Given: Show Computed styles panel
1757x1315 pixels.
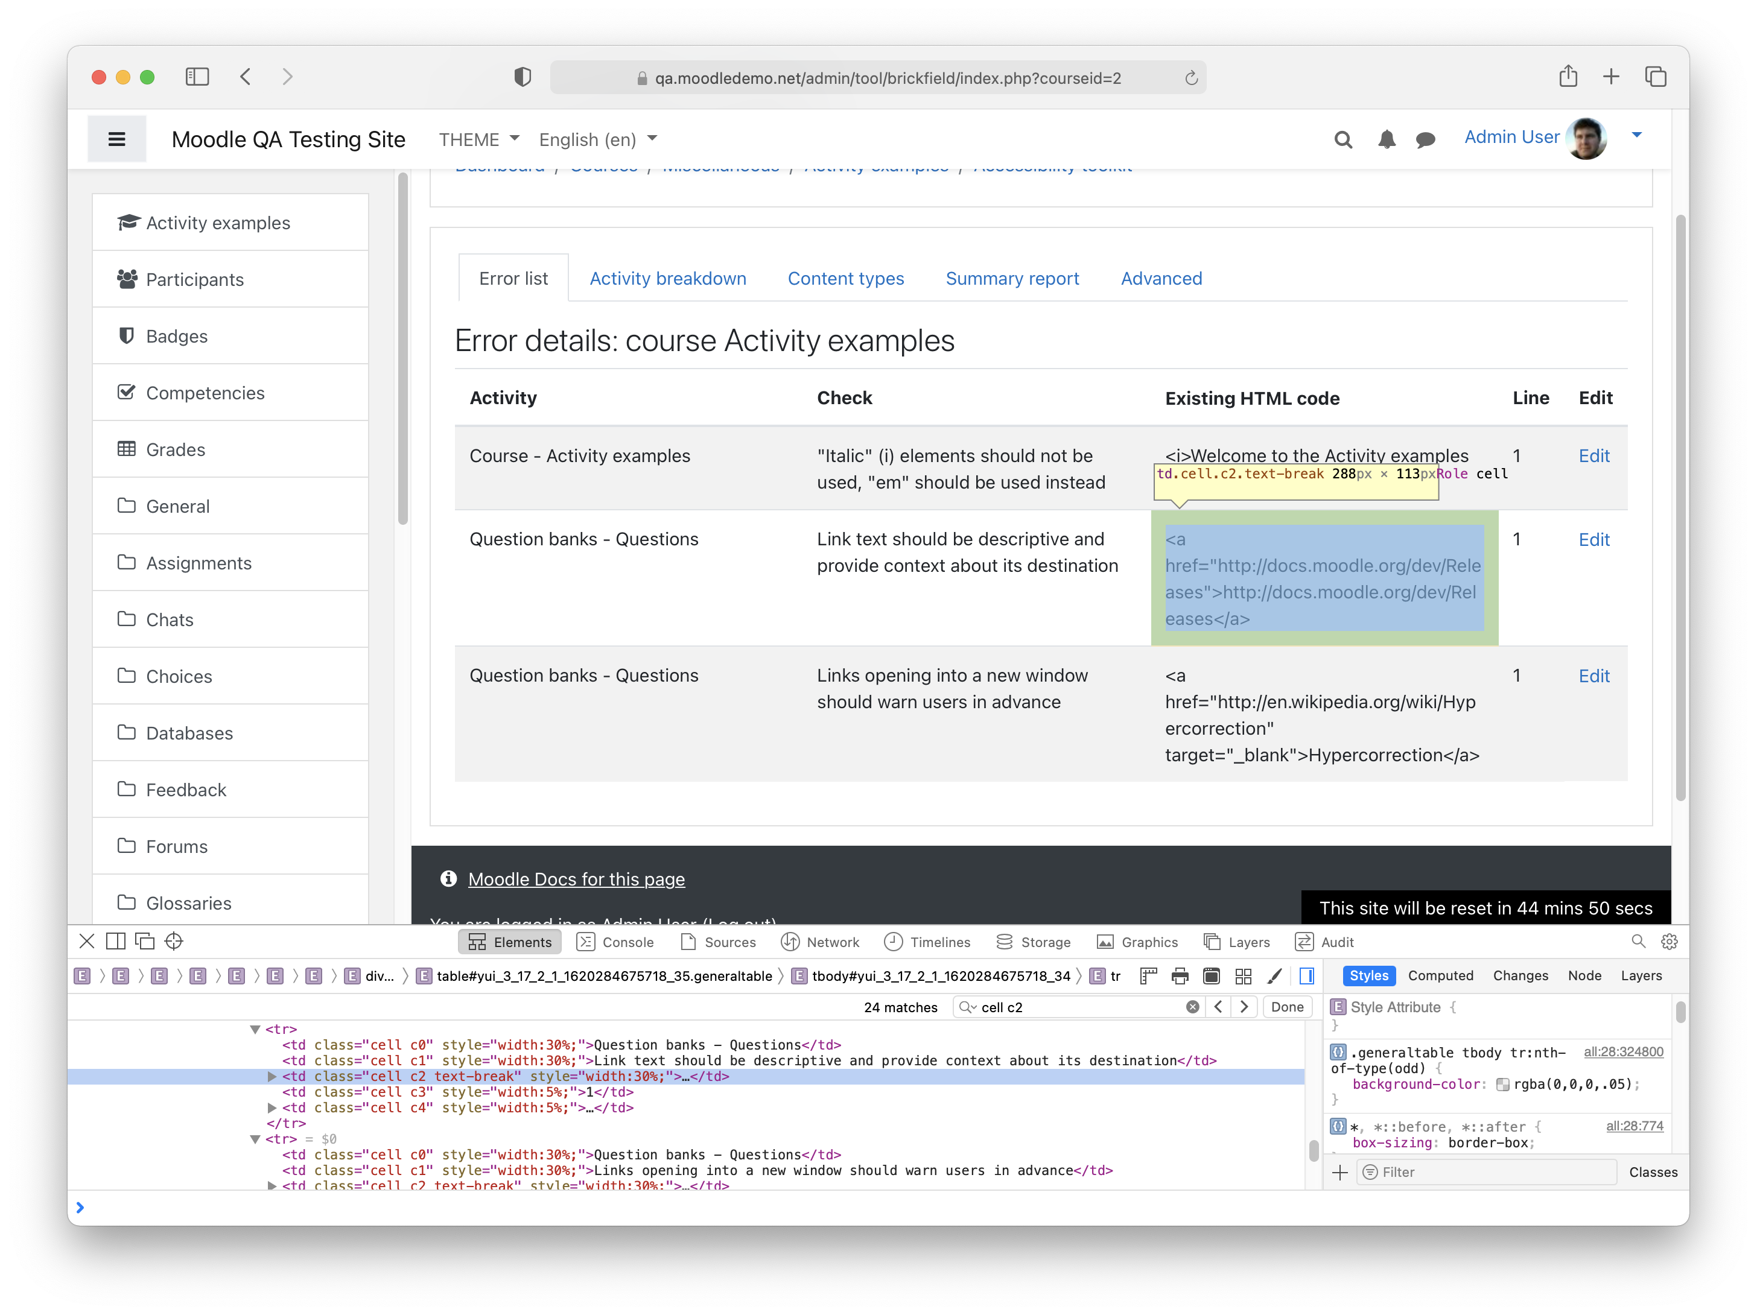Looking at the screenshot, I should [1440, 976].
